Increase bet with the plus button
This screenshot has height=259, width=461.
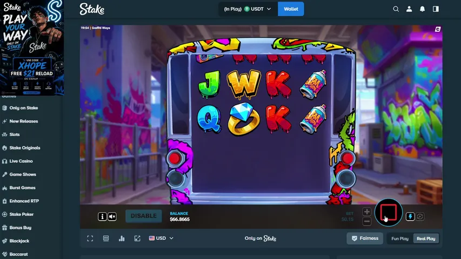[366, 212]
